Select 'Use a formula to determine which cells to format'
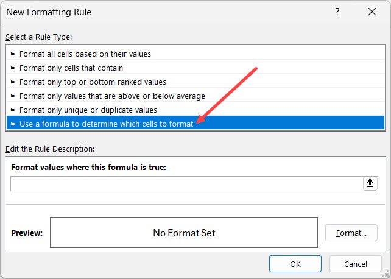Screen dimensions: 391x279 [106, 124]
